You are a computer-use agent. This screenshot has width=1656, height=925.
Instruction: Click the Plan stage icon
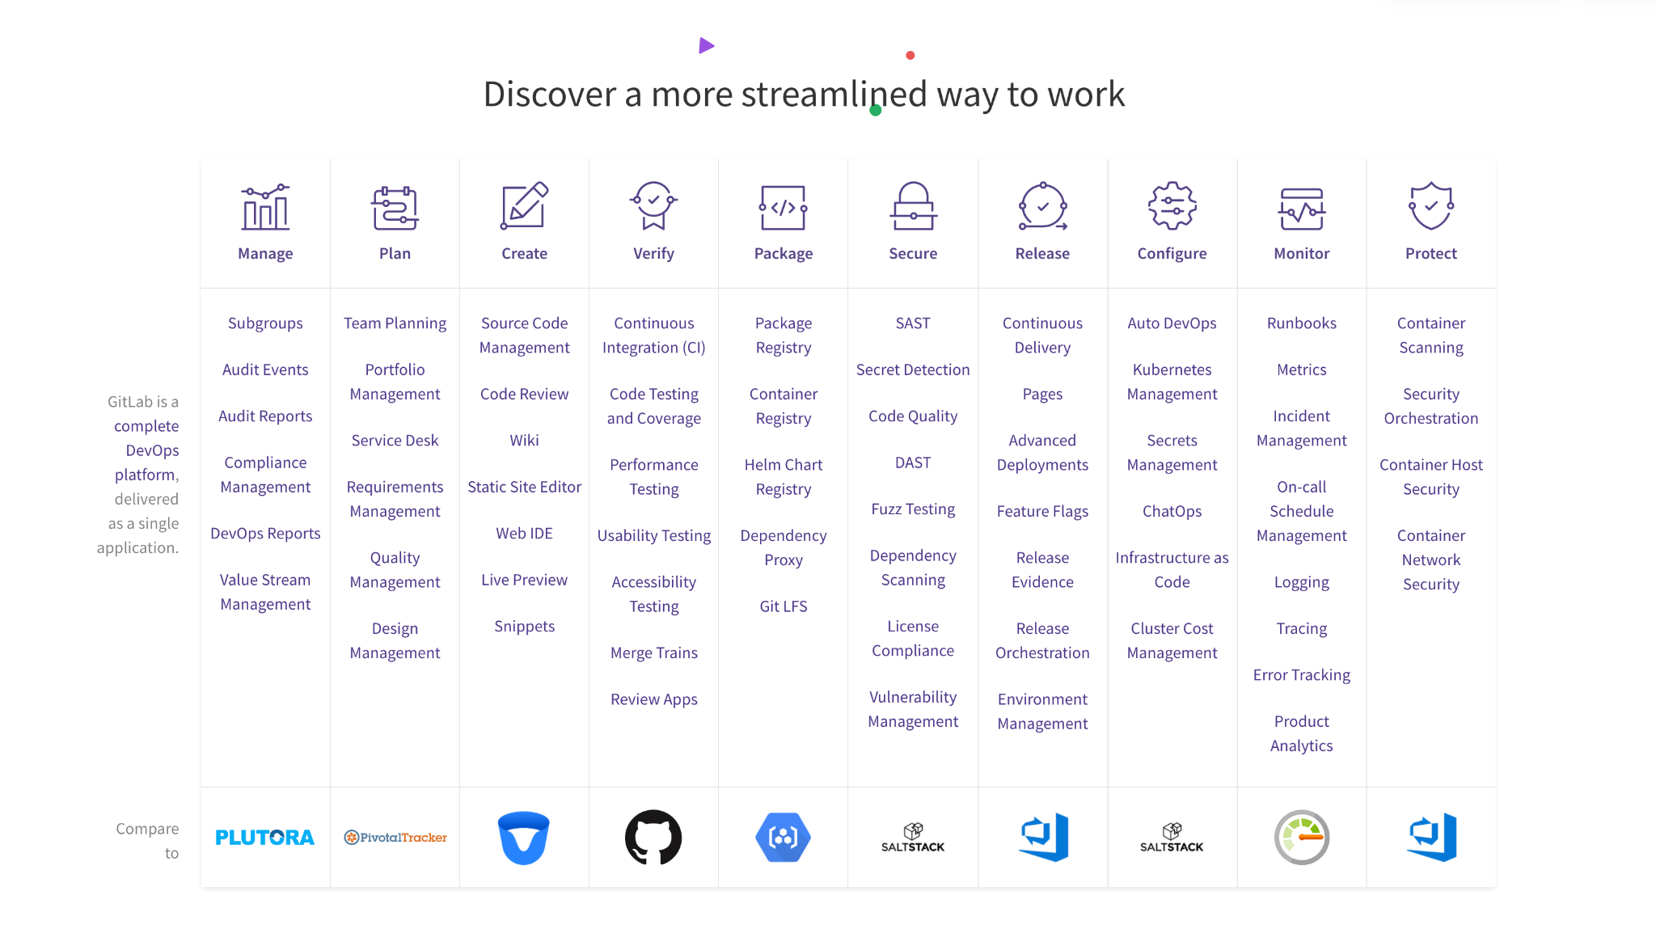[394, 209]
